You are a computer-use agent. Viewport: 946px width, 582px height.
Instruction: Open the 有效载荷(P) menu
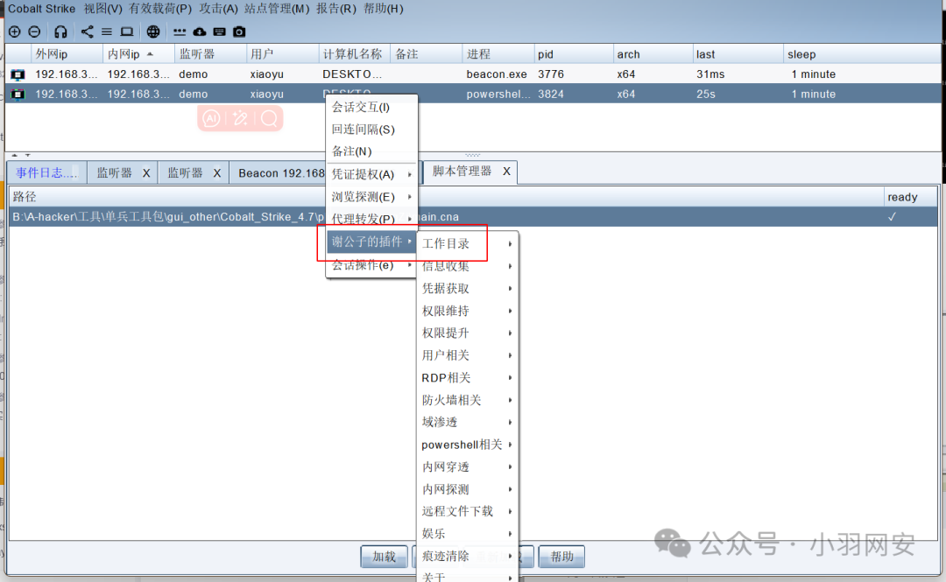pyautogui.click(x=160, y=9)
